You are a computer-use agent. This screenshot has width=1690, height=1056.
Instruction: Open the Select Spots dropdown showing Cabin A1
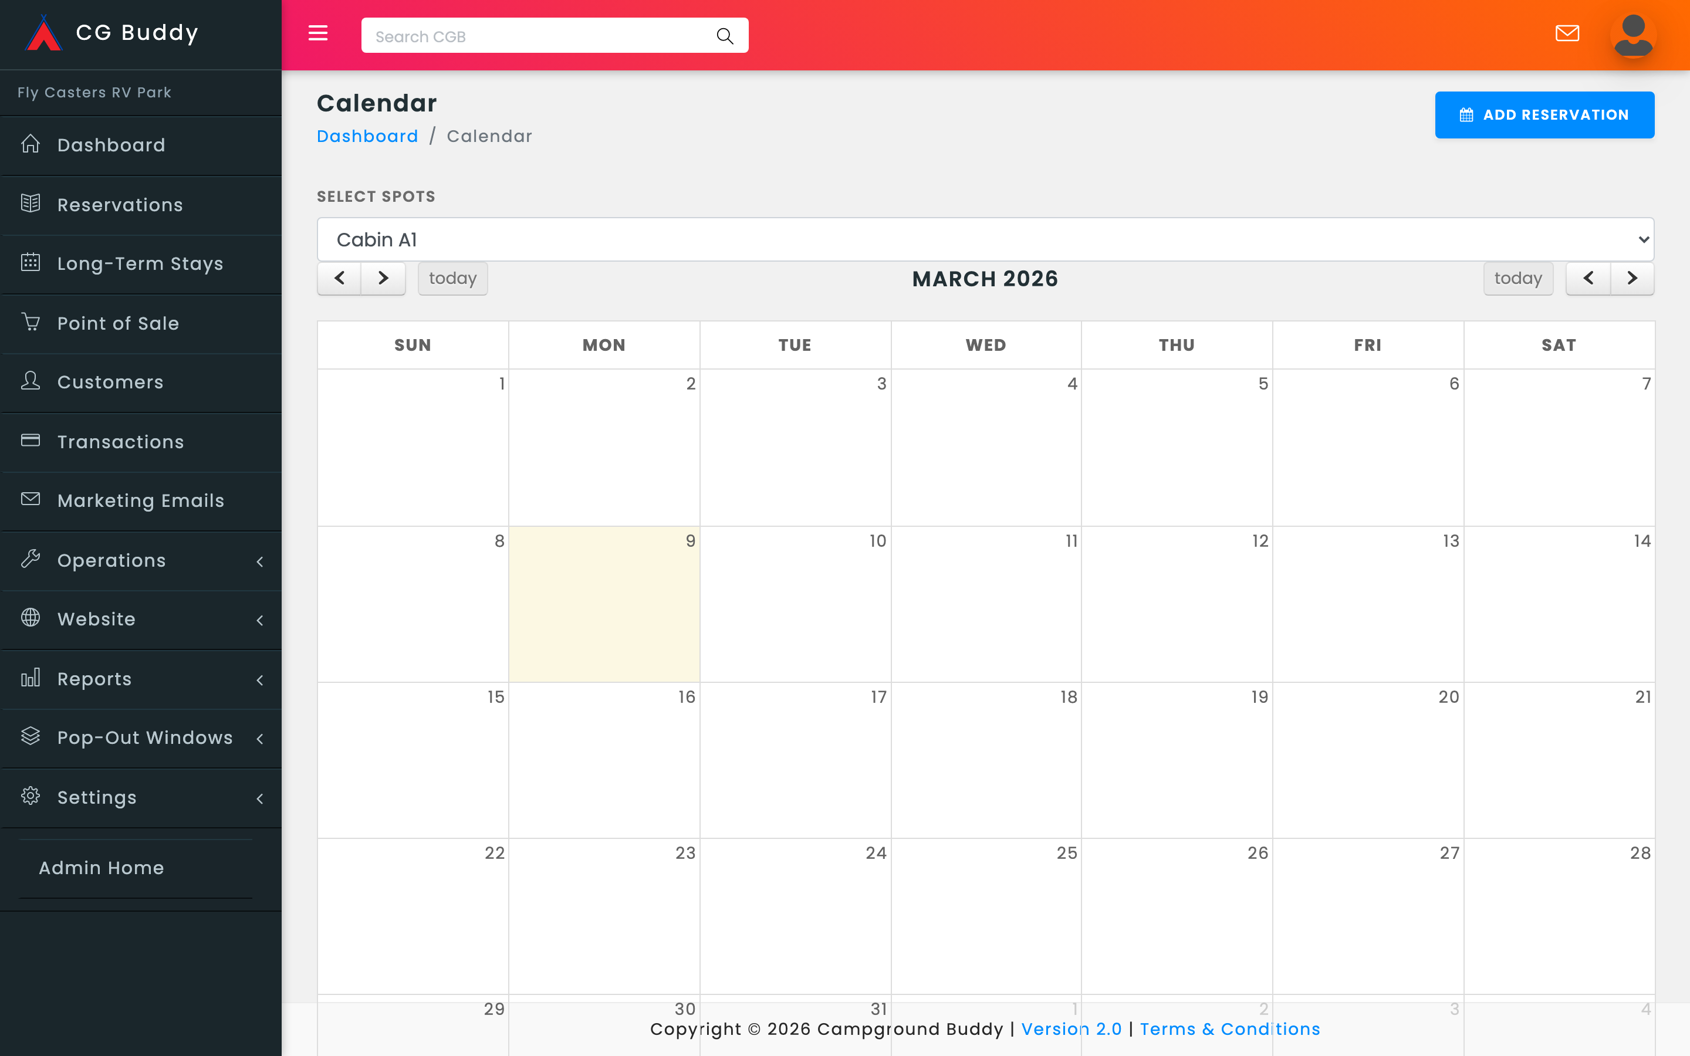(x=985, y=239)
